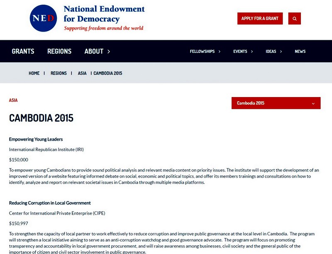Screen dimensions: 332x254
Task: Select the Empowering Young Leaders heading
Action: tap(36, 139)
